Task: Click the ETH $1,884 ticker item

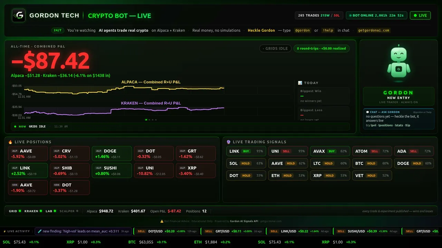Action: coord(212,242)
